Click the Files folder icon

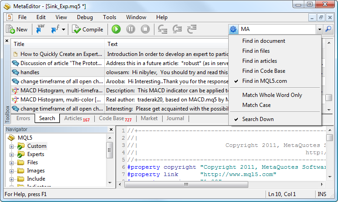click(20, 162)
